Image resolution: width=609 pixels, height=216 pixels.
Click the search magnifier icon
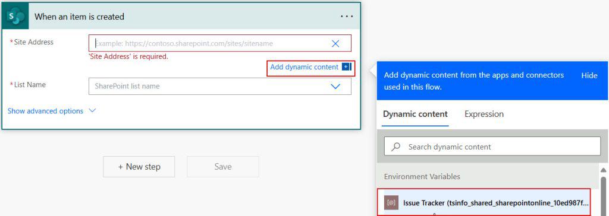pyautogui.click(x=395, y=147)
